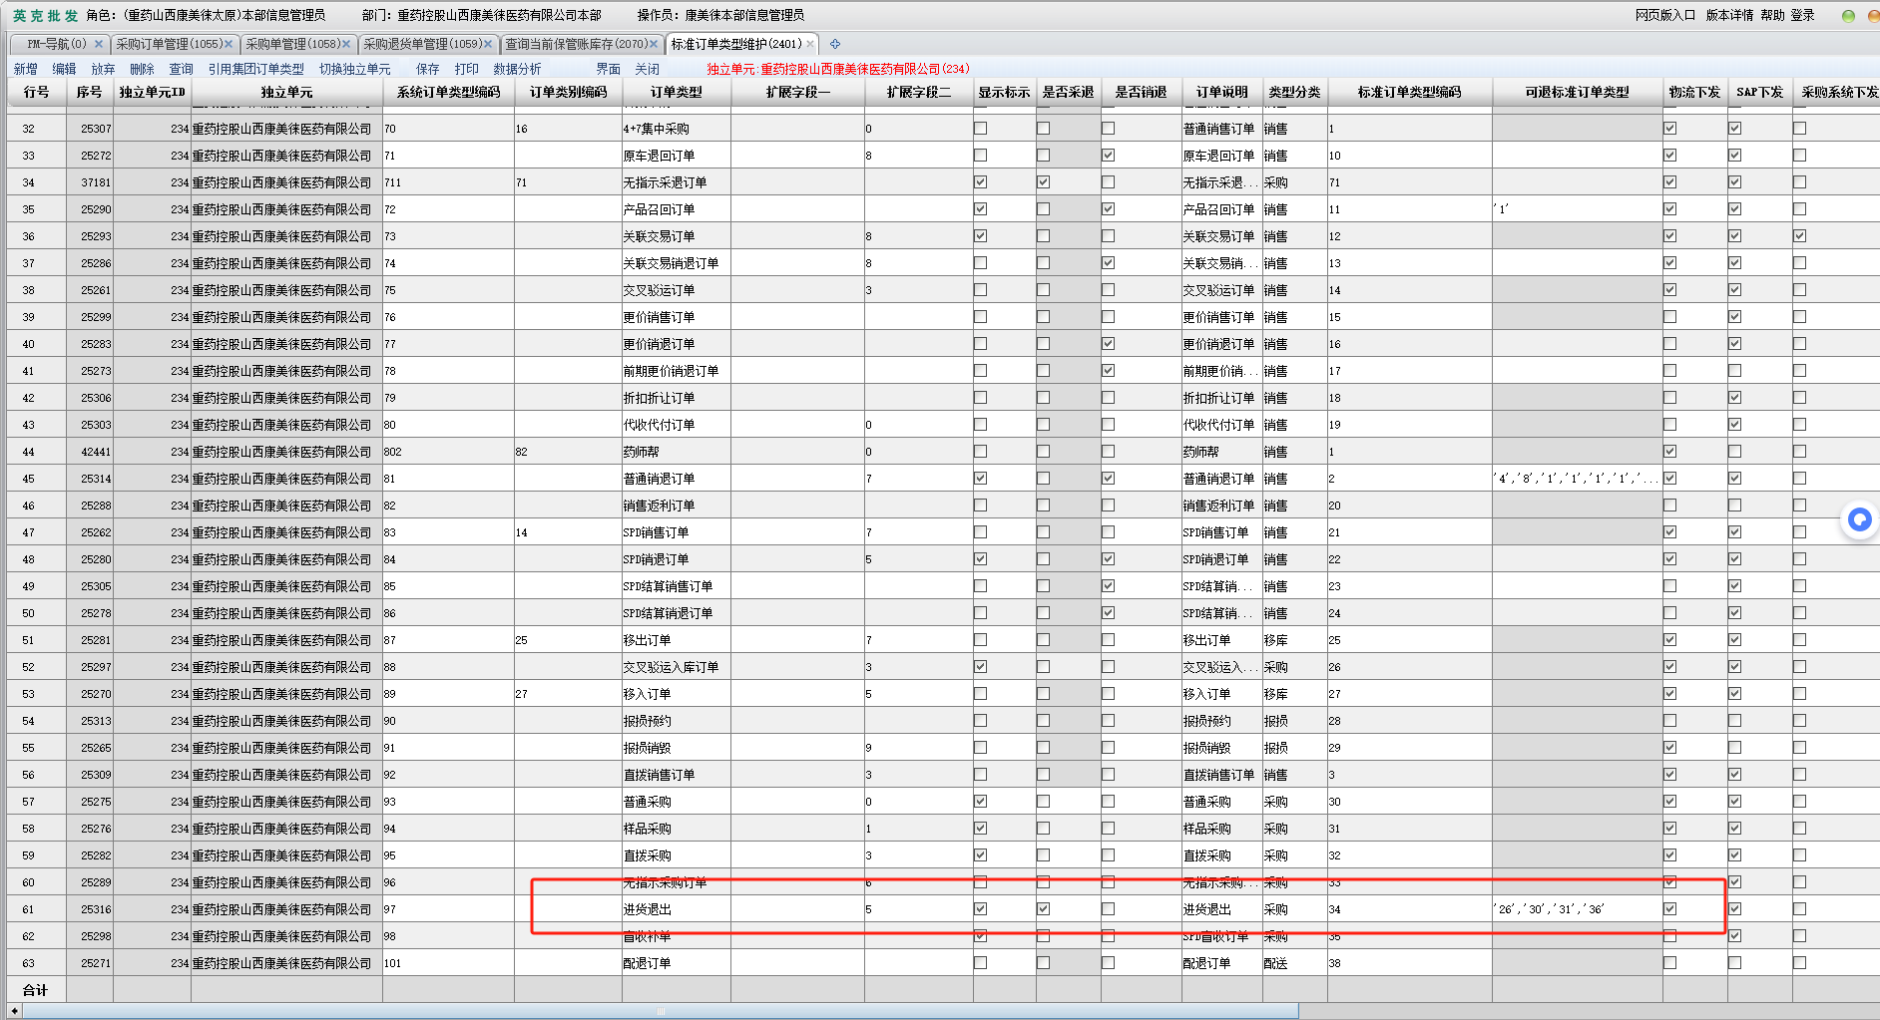Click the horizontal scrollbar left arrow
Screen dimensions: 1880x1020
(14, 1011)
